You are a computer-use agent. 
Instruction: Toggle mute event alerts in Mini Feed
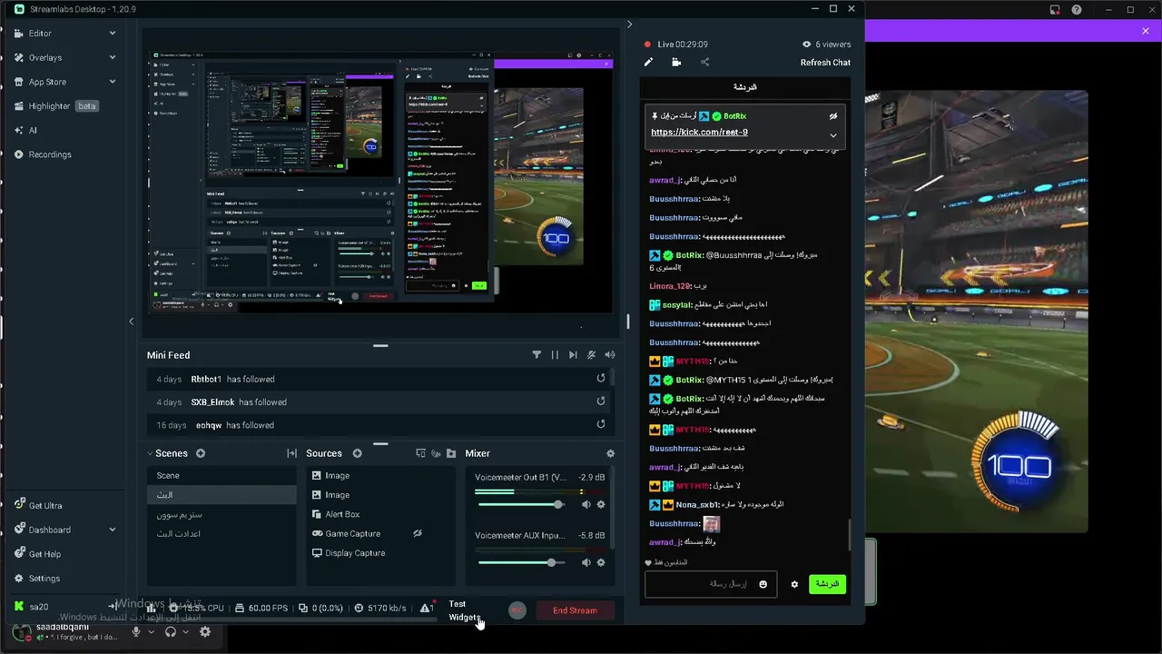coord(592,355)
